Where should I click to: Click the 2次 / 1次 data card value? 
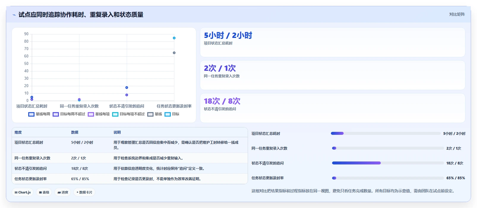click(220, 68)
